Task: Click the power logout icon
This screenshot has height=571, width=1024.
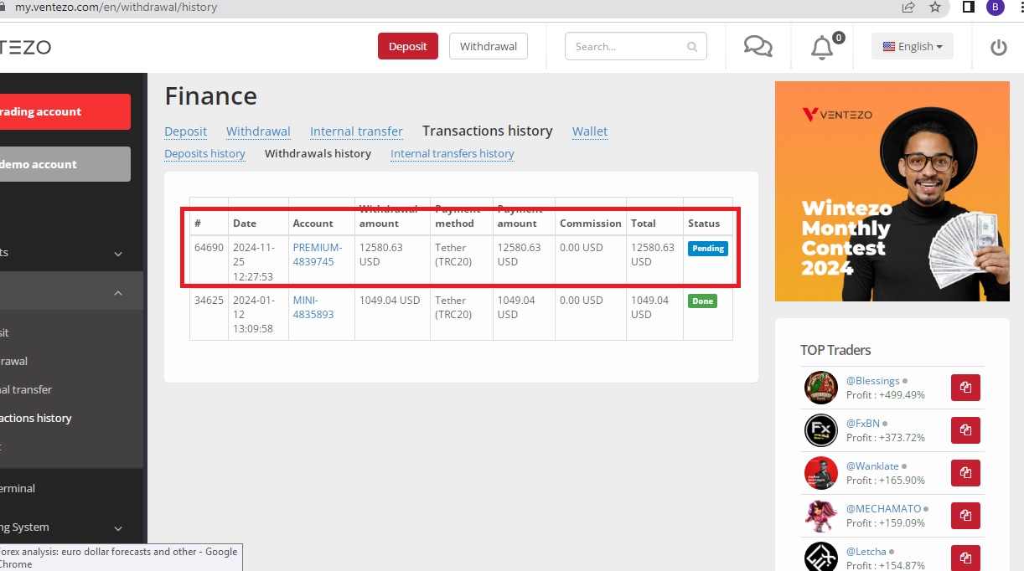Action: [998, 48]
